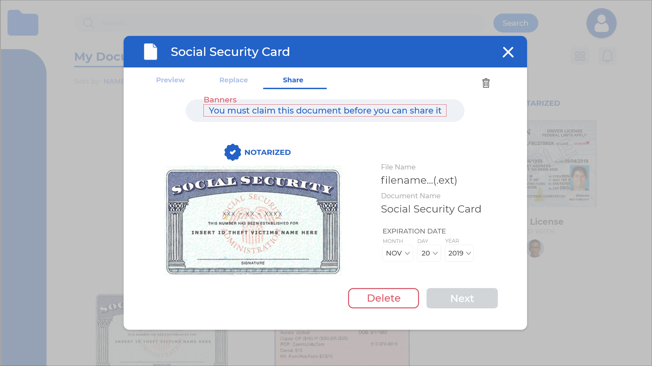This screenshot has height=366, width=652.
Task: Click the Next button
Action: pos(462,298)
